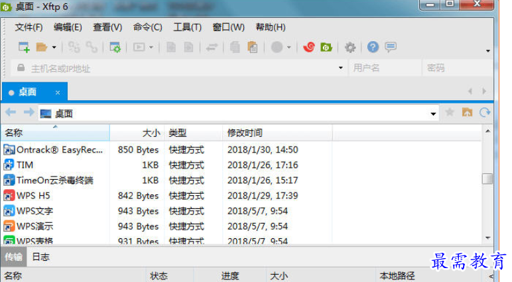The width and height of the screenshot is (512, 282).
Task: Launch Xshell via the red swirl icon
Action: tap(308, 47)
